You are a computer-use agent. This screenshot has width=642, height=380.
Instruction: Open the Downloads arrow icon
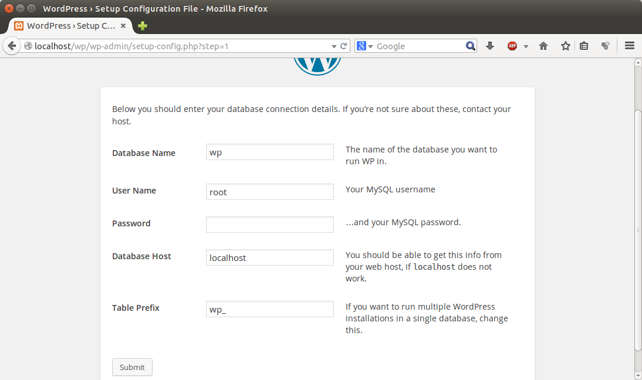[x=490, y=46]
